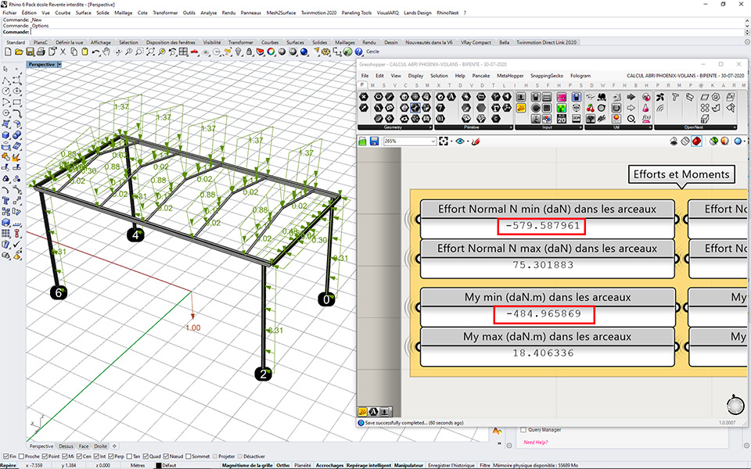751x469 pixels.
Task: Enable the Proche osnap checkbox
Action: point(21,456)
